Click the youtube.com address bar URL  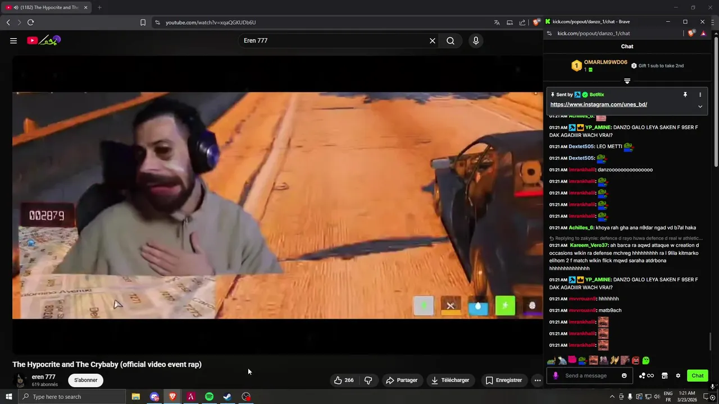pos(211,22)
